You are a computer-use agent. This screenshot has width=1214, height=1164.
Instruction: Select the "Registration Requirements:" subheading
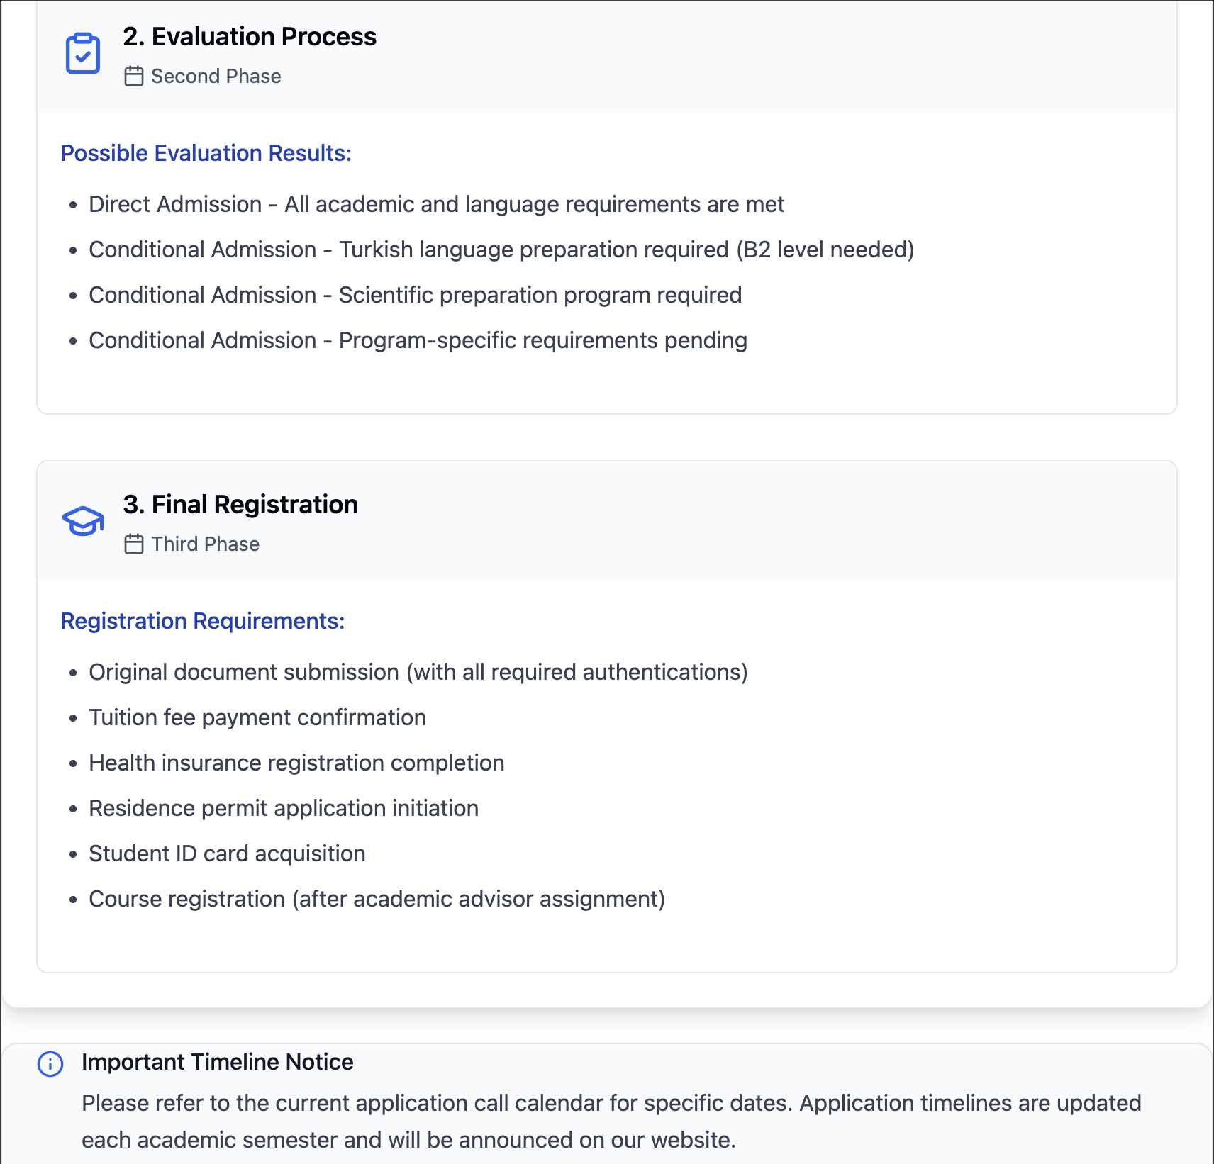pyautogui.click(x=202, y=621)
